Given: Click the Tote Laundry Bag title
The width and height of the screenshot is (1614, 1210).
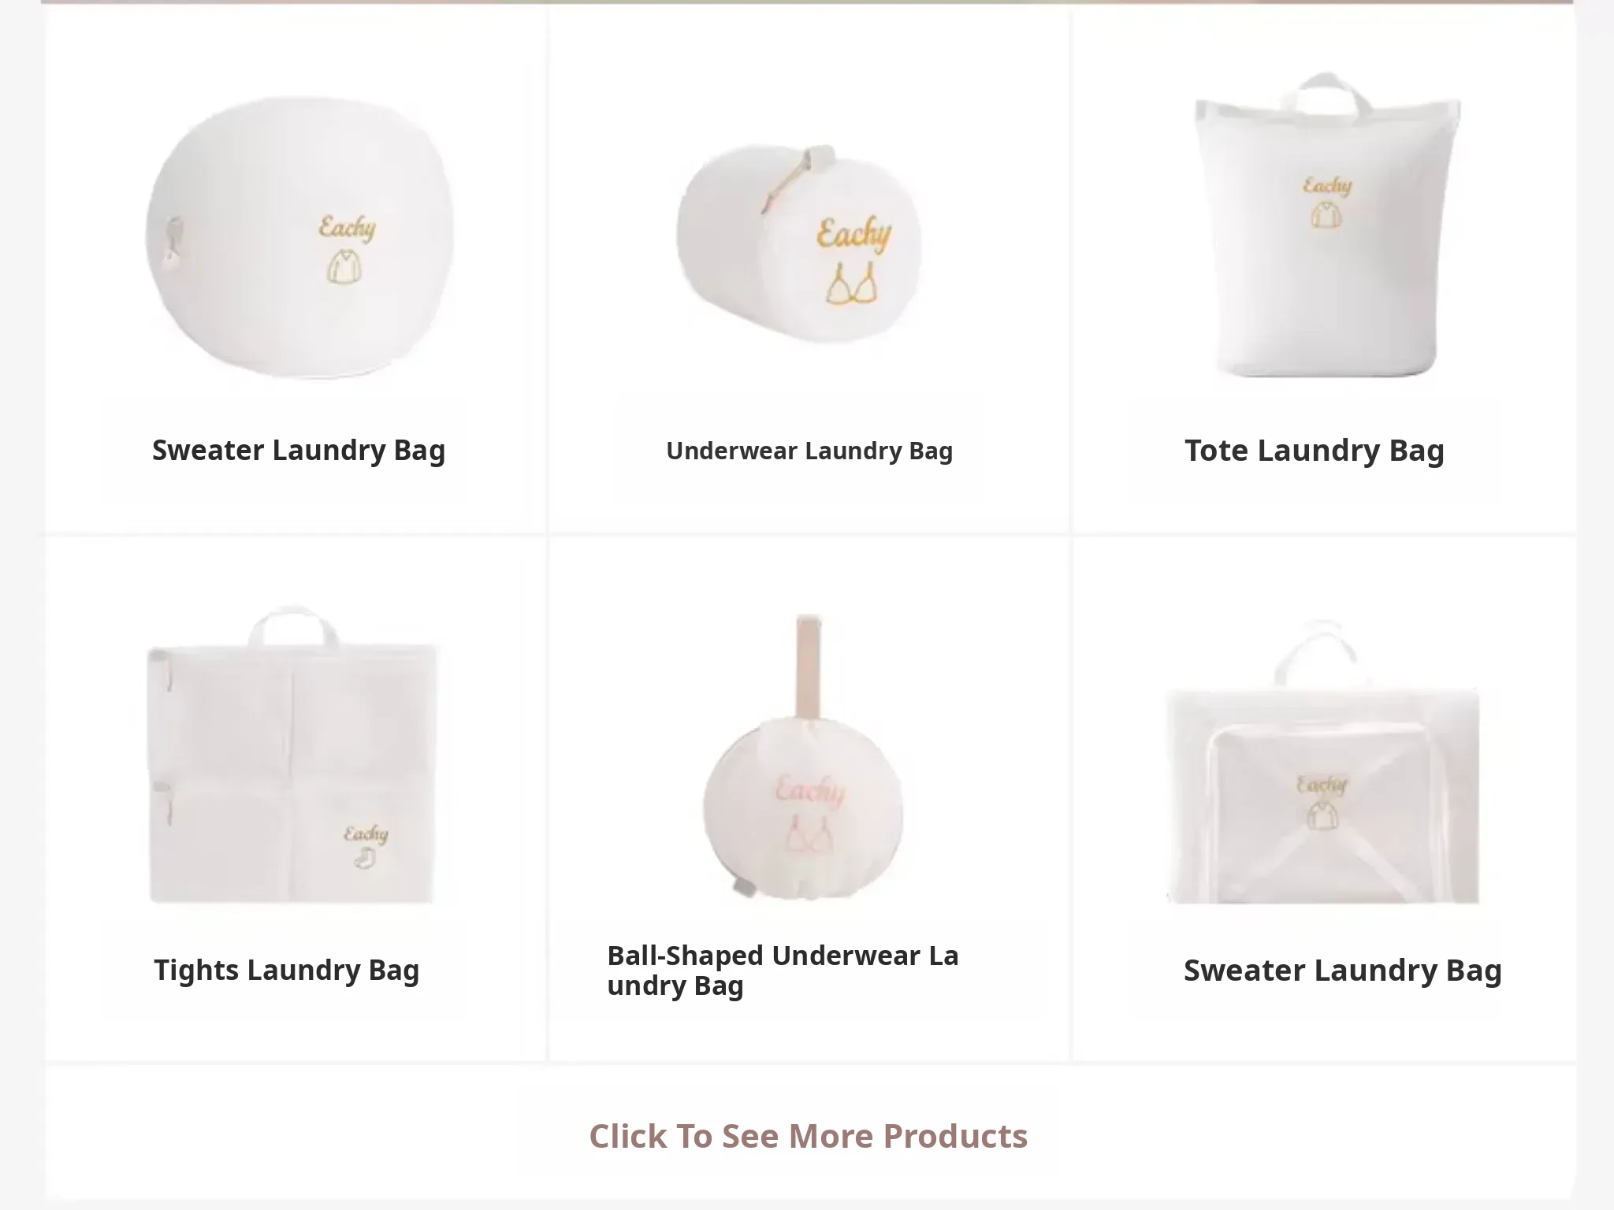Looking at the screenshot, I should [1315, 451].
